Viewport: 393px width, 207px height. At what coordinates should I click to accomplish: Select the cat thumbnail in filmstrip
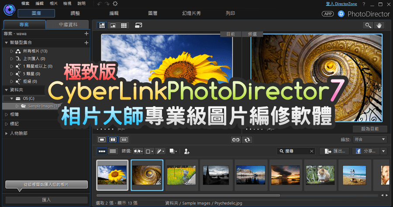click(320, 175)
